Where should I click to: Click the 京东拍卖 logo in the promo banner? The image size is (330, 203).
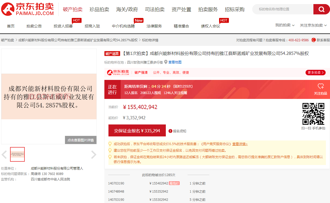(117, 73)
